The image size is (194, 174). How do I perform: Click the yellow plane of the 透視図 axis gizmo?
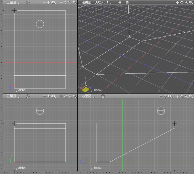(85, 90)
